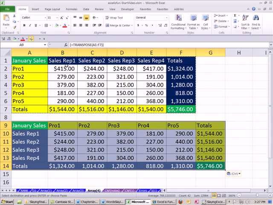Increase font size with Grow Font icon
The height and width of the screenshot is (205, 273).
click(61, 18)
